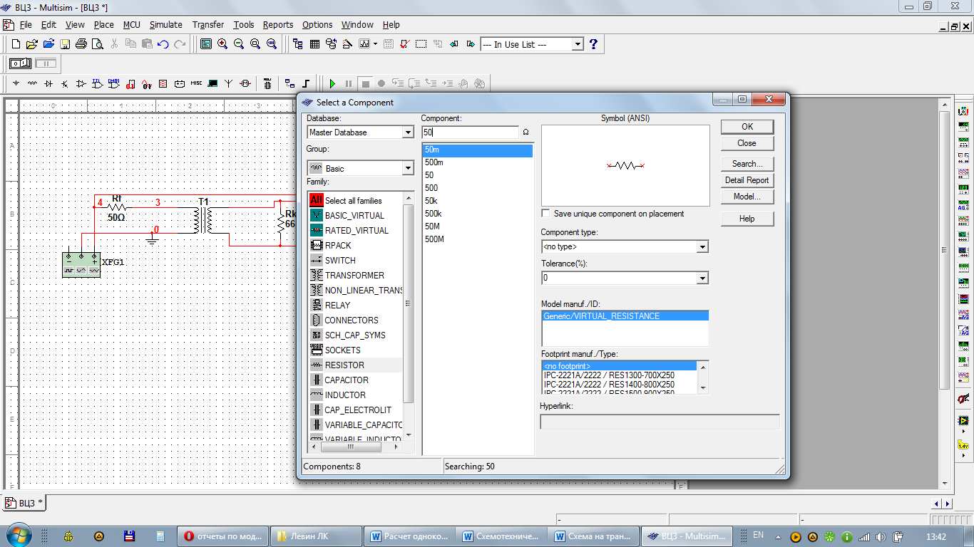This screenshot has height=547, width=974.
Task: Click the Component value input field
Action: [471, 132]
